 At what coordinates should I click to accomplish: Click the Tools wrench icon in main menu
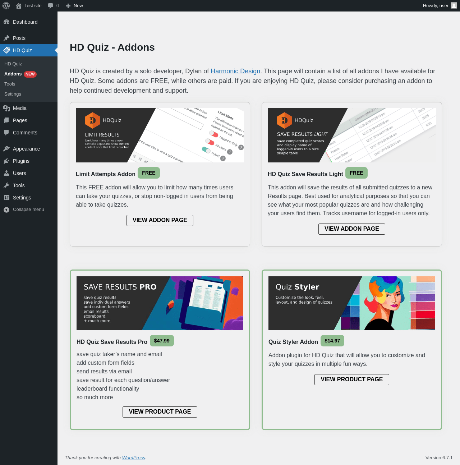point(6,185)
